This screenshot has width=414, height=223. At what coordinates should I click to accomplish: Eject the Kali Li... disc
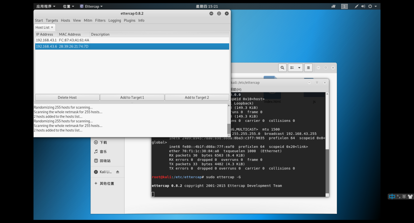[118, 172]
